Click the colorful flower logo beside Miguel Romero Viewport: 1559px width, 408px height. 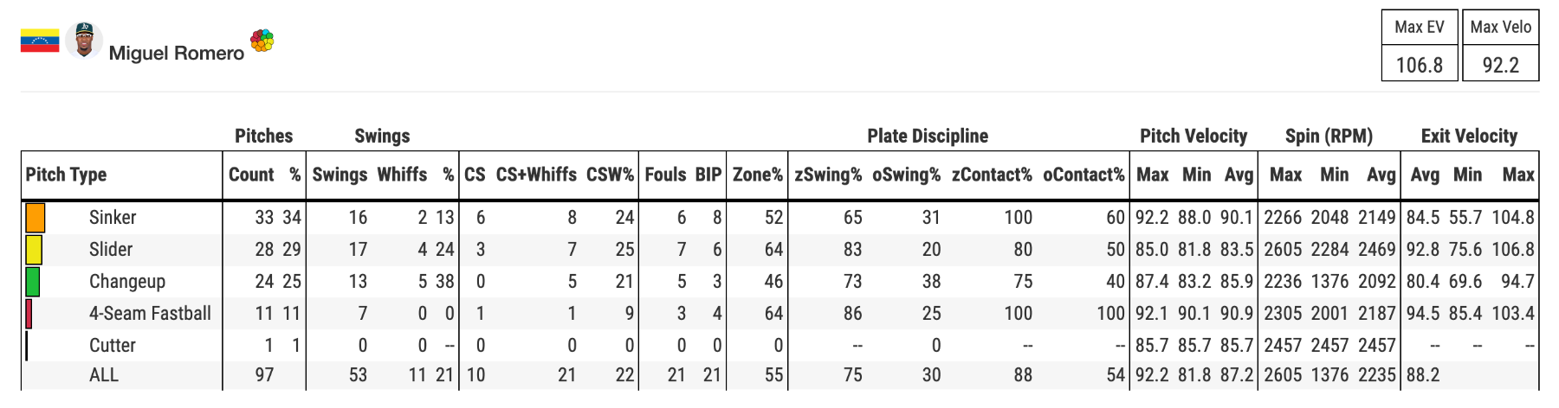(262, 40)
